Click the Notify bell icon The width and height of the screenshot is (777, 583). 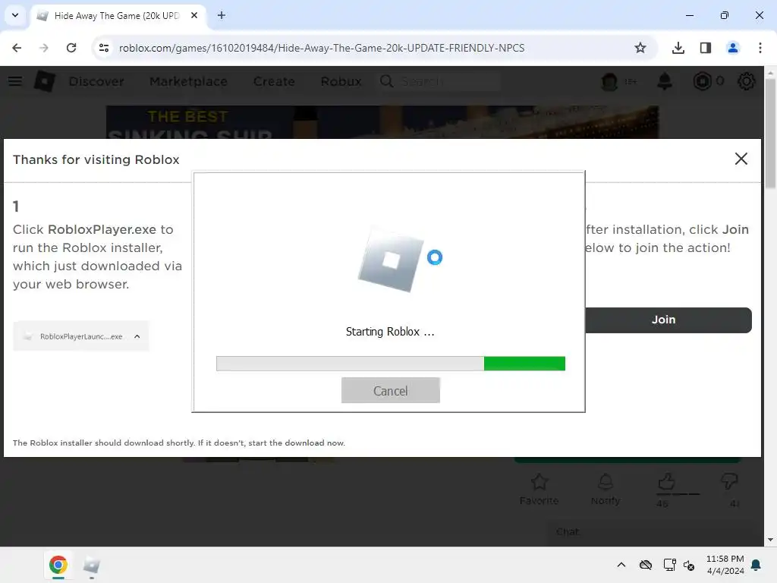pos(606,481)
